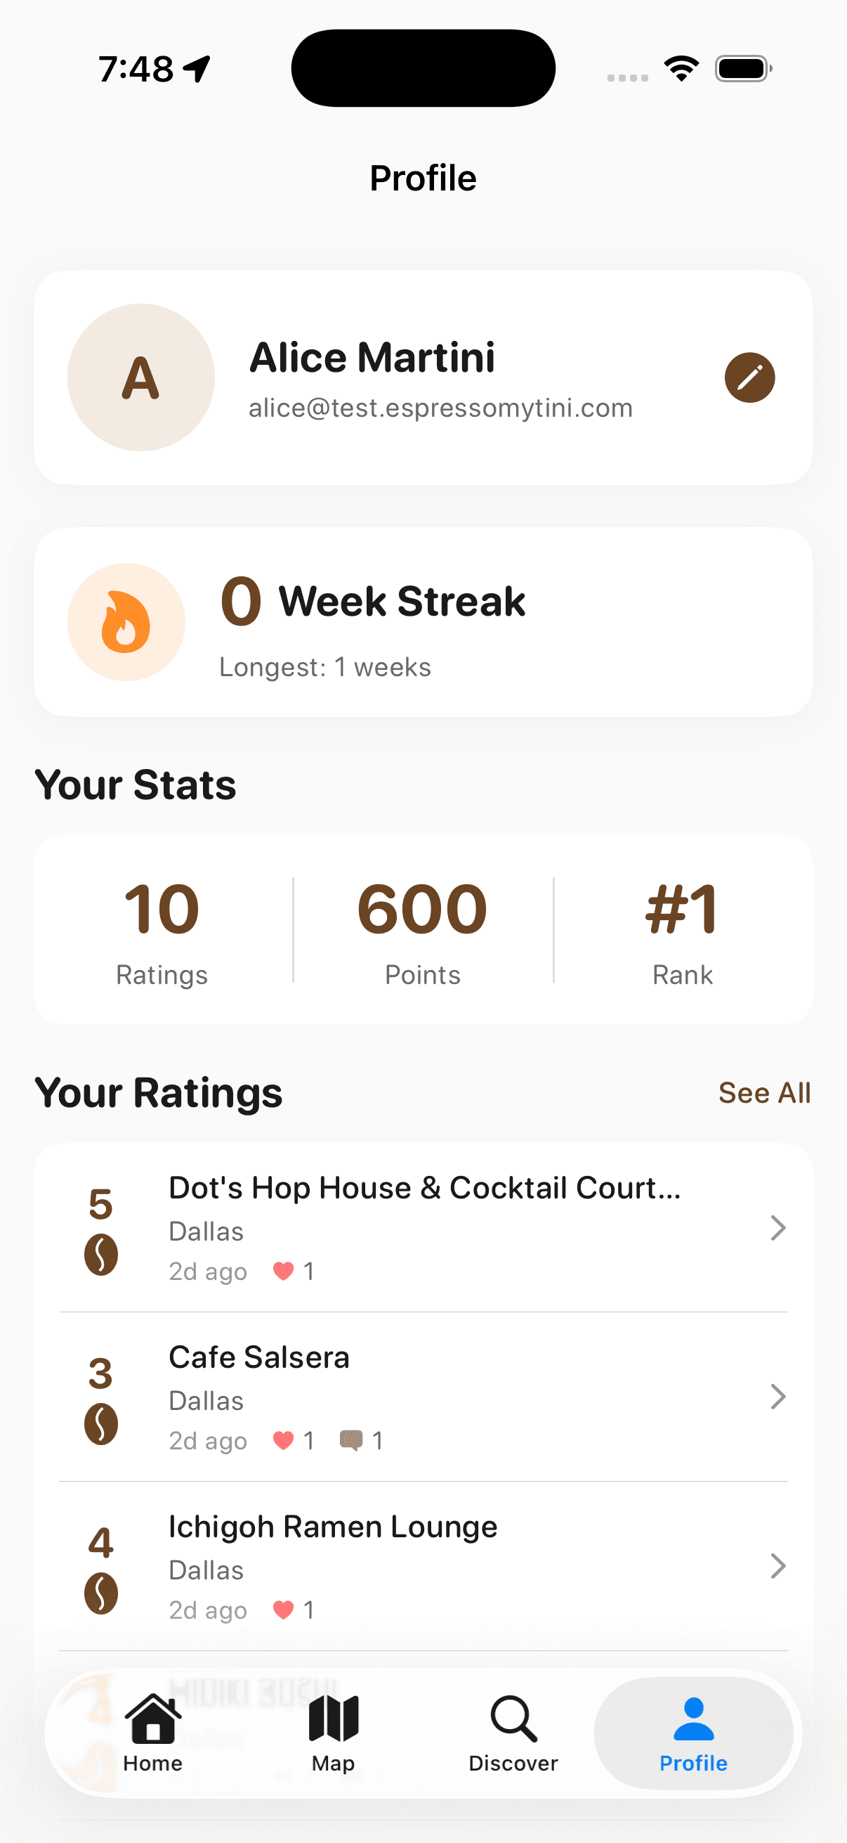Tap See All ratings link
847x1843 pixels.
764,1092
